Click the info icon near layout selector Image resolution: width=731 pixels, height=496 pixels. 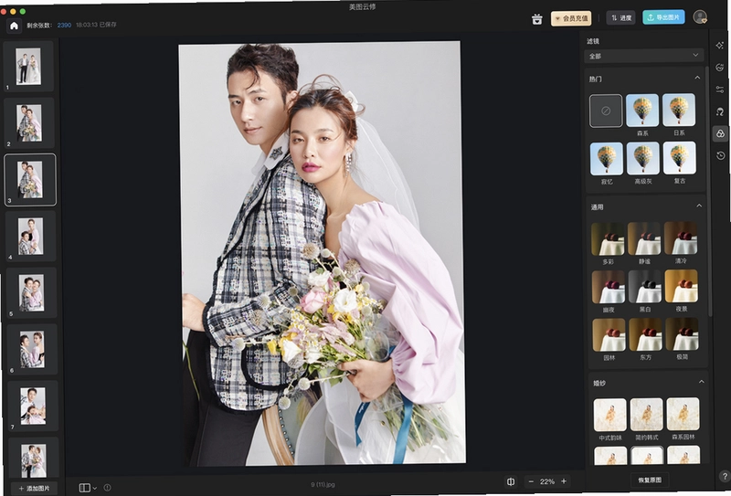click(x=107, y=488)
